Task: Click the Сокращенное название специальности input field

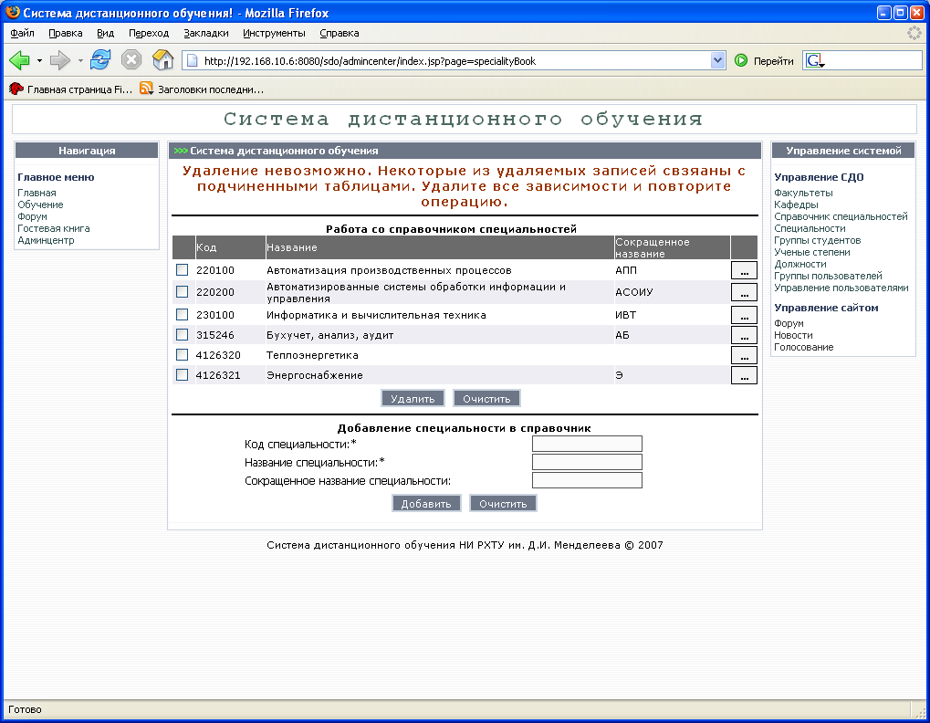Action: 587,480
